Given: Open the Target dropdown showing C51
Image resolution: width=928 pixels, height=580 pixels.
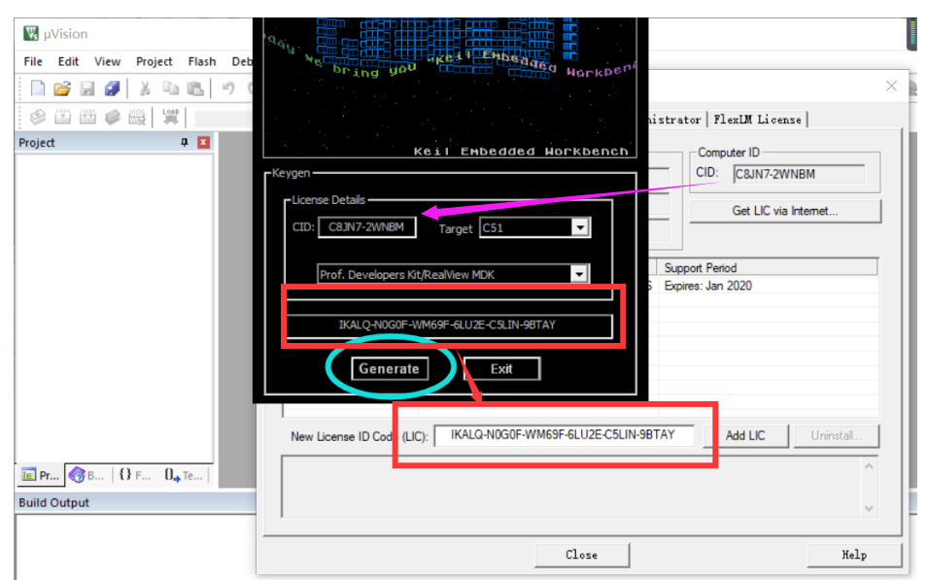Looking at the screenshot, I should pyautogui.click(x=580, y=227).
